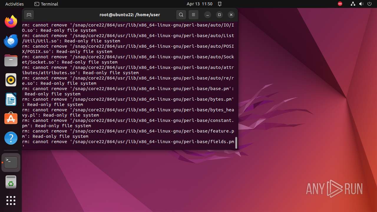377x212 pixels.
Task: Maximize the terminal window
Action: pyautogui.click(x=219, y=15)
